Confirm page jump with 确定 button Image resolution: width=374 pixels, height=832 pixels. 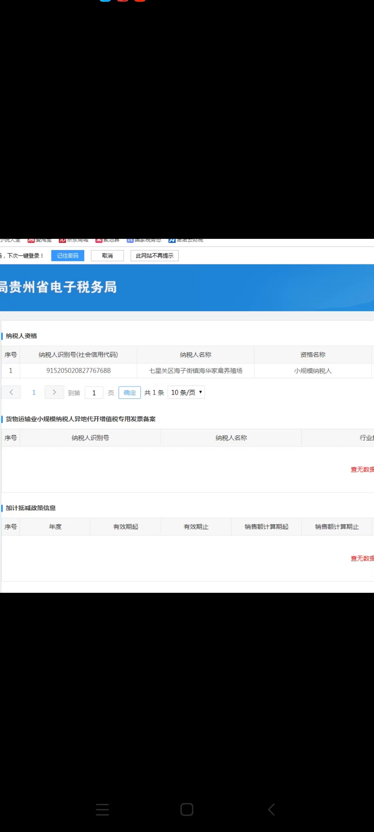[130, 392]
